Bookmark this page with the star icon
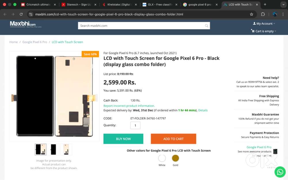 pos(251,14)
